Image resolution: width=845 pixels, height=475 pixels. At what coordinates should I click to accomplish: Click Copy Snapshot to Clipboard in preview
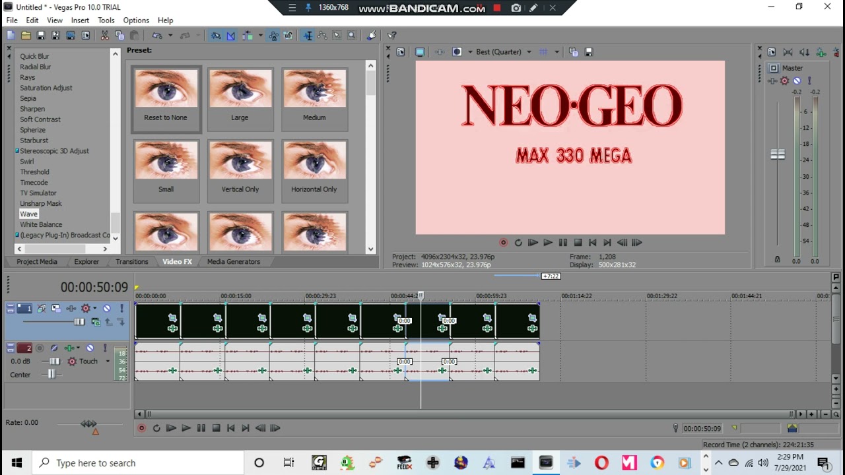pyautogui.click(x=574, y=52)
